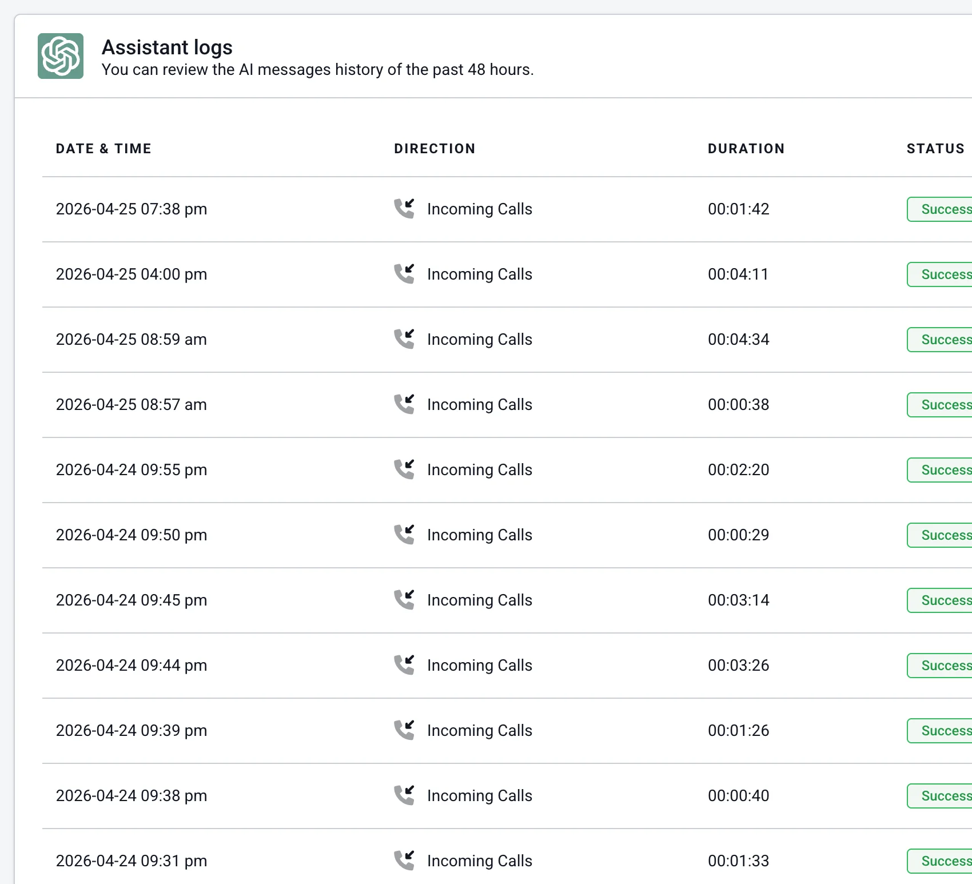
Task: Select the 2026-04-25 08:59 am timestamp
Action: tap(132, 340)
